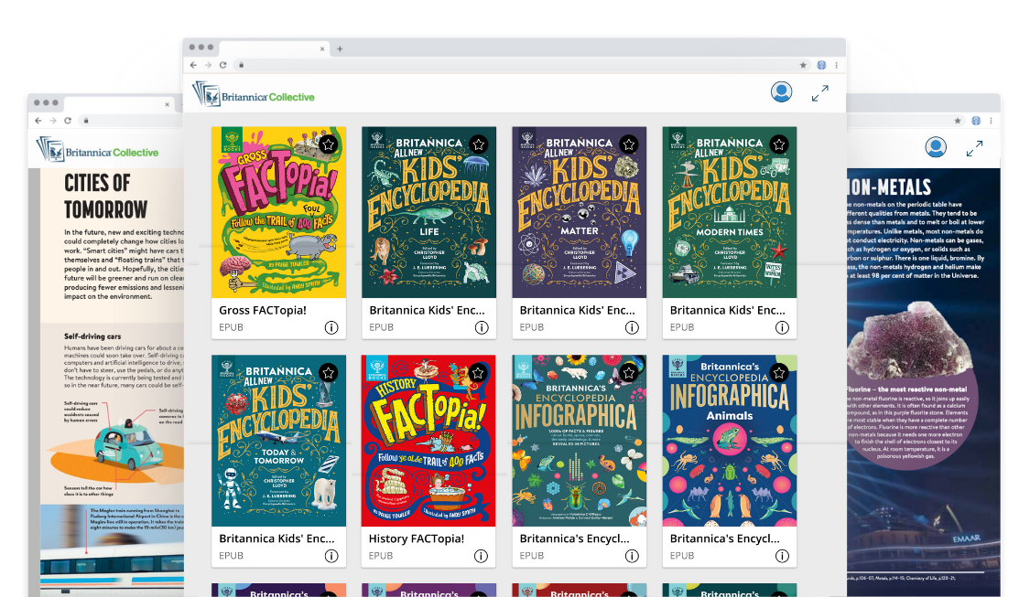Click the EPUB label under Gross FACTopia!
Image resolution: width=1030 pixels, height=597 pixels.
tap(232, 327)
